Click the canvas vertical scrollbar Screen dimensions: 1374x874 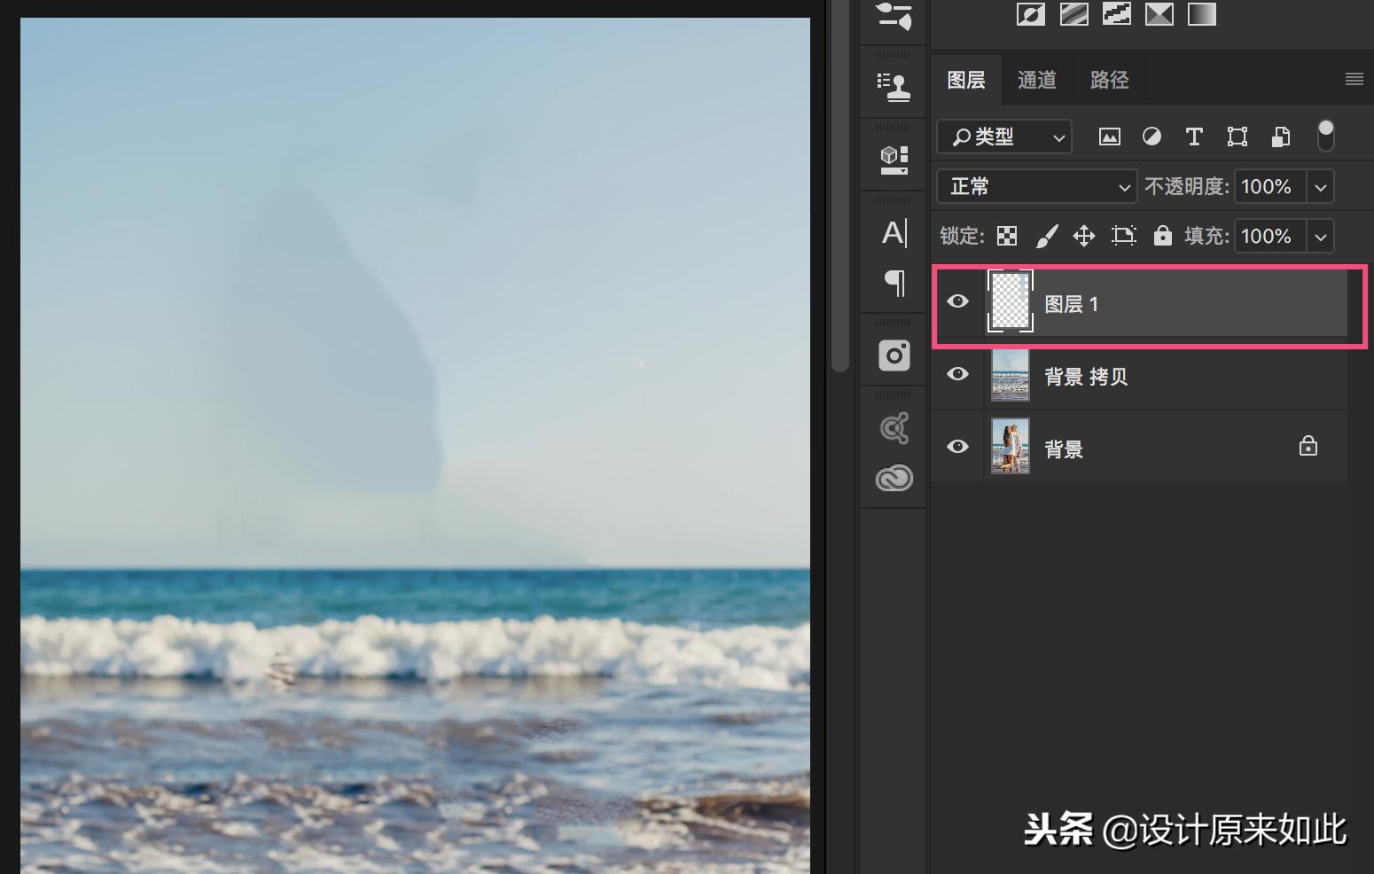point(841,186)
